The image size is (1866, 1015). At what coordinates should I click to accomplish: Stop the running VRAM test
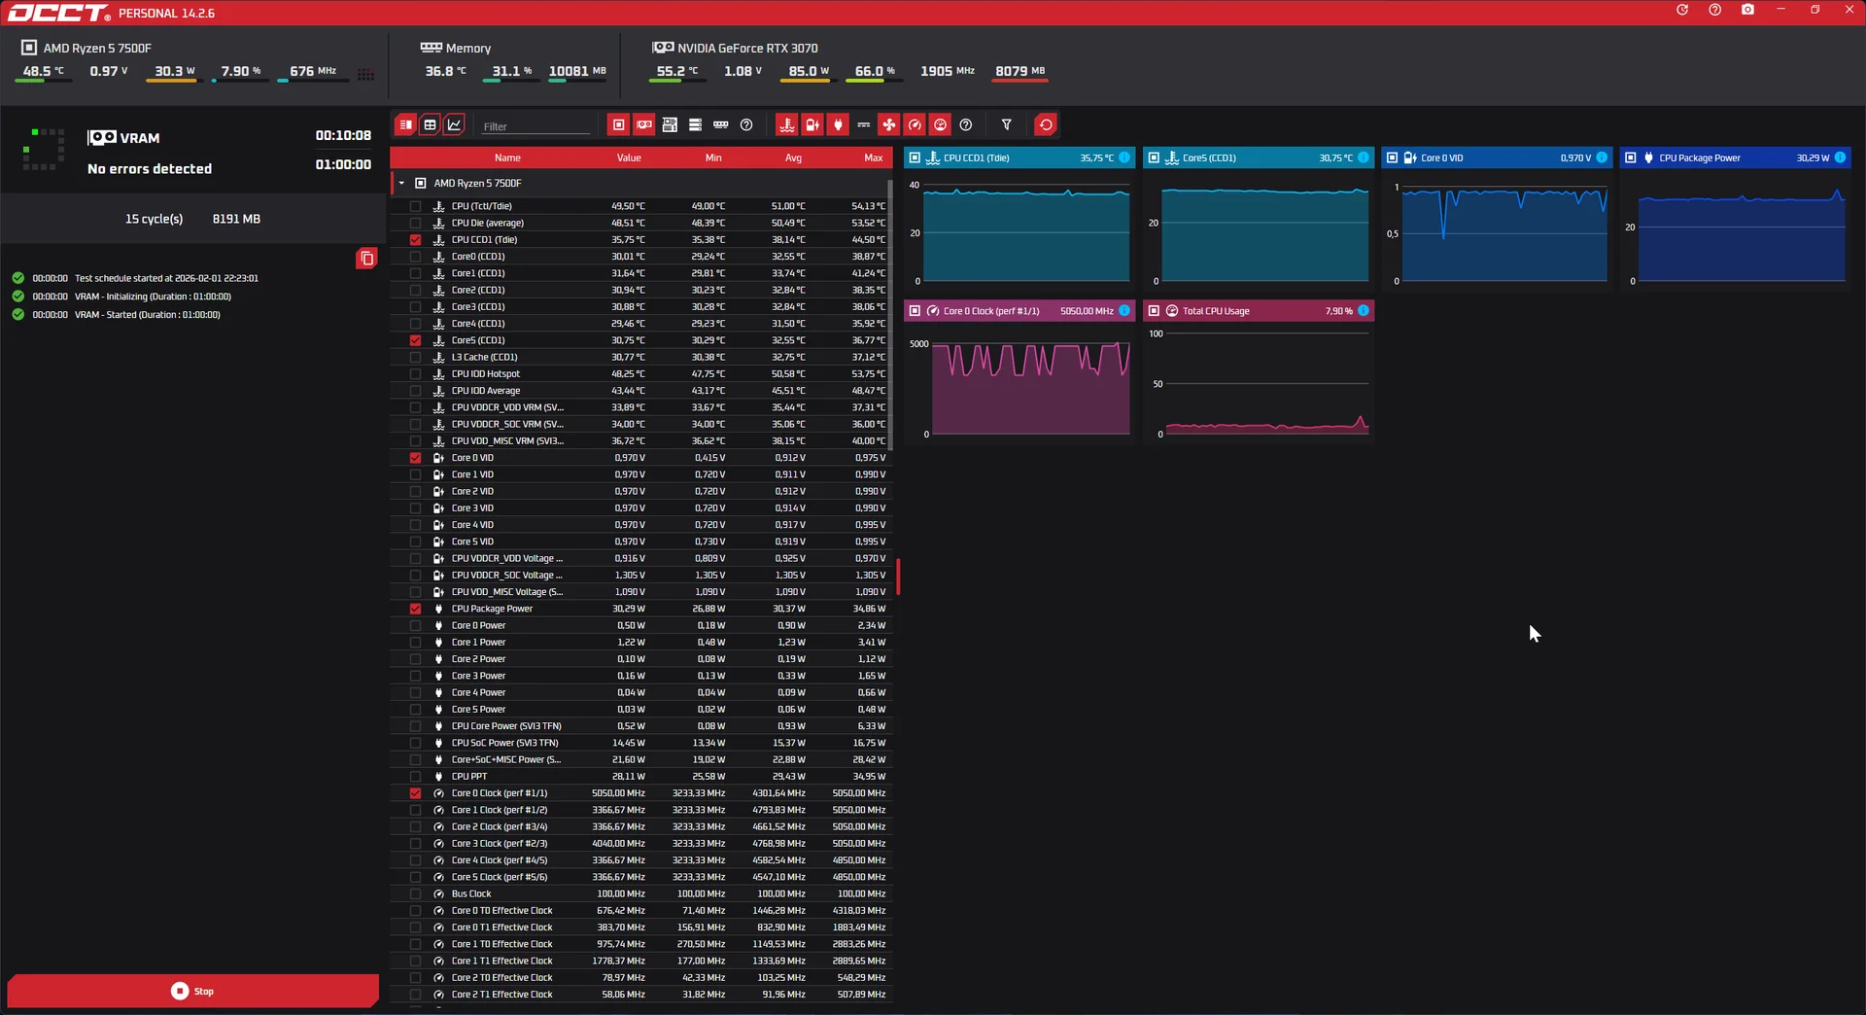click(x=192, y=991)
